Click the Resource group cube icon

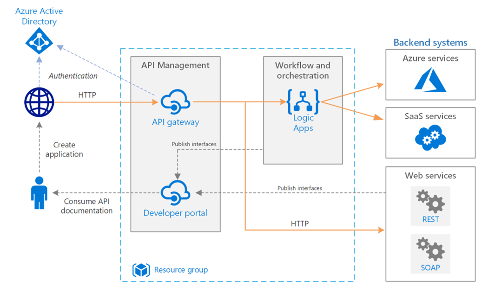point(141,270)
